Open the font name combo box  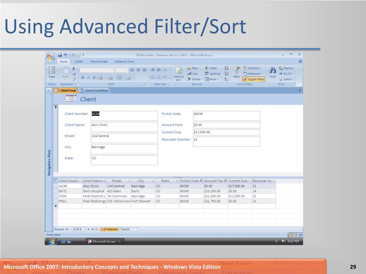click(97, 70)
